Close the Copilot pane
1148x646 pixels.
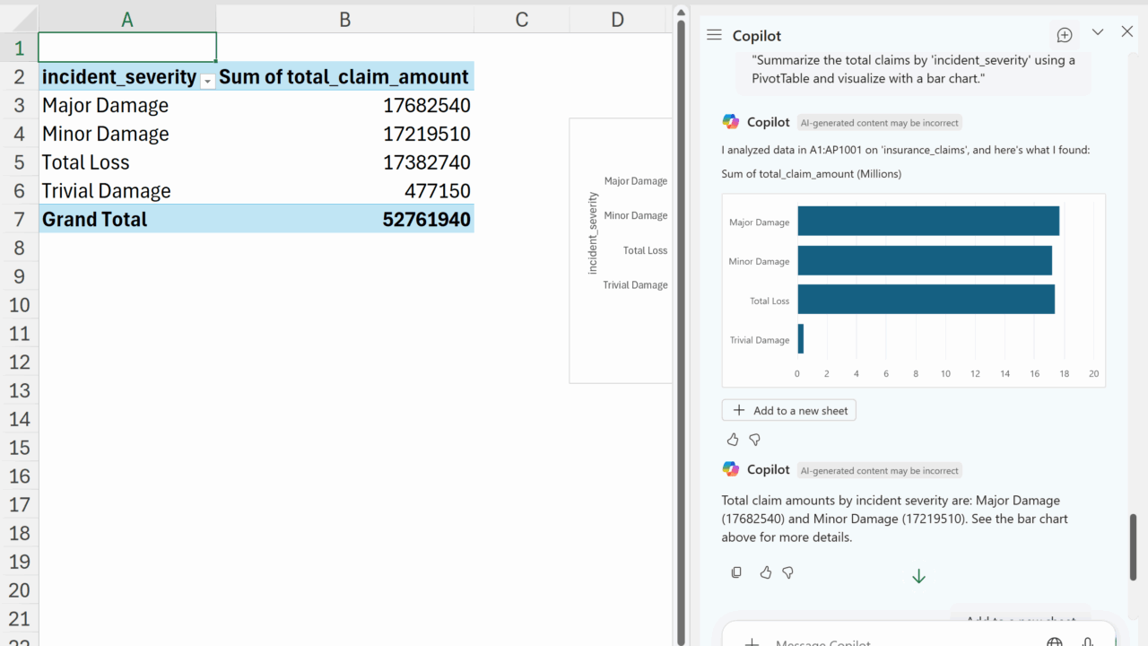(1127, 32)
